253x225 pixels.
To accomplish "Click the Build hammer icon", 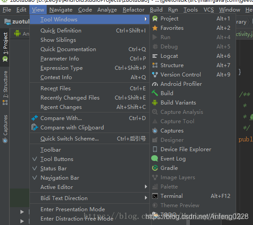I will point(155,93).
